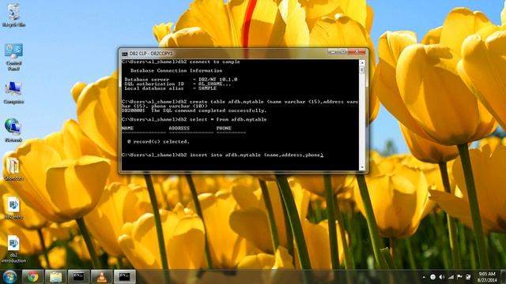Show hidden system tray icons
Screen dimensions: 506x284
424,277
